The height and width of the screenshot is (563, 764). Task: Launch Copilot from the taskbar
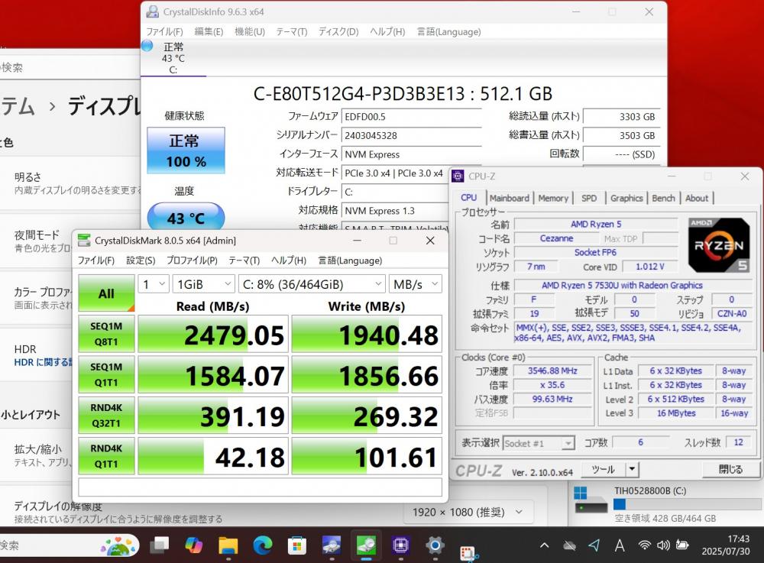[x=194, y=545]
